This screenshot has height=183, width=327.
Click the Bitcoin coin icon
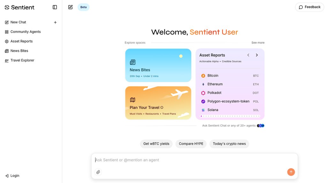click(x=203, y=76)
